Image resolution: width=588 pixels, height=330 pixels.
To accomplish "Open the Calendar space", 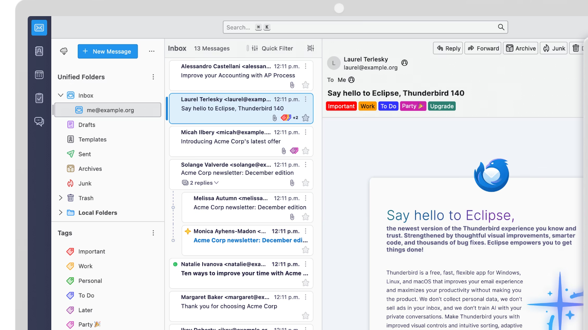I will click(x=39, y=75).
